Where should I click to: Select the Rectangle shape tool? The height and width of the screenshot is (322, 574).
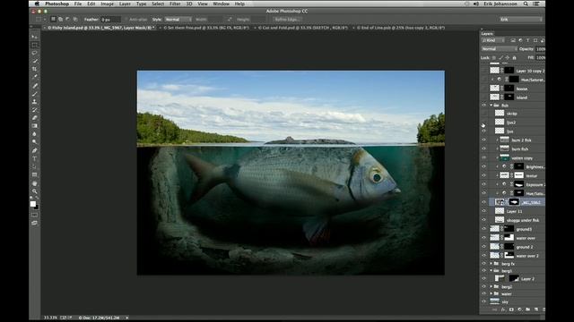pos(34,174)
